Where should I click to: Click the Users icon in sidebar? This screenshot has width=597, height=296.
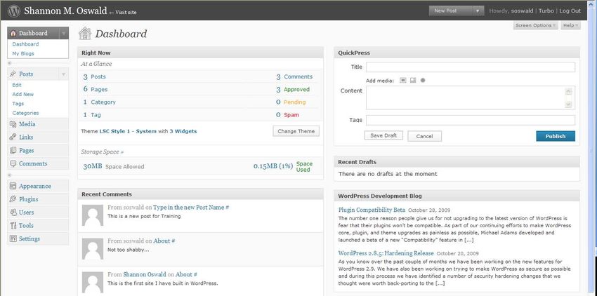pos(13,213)
